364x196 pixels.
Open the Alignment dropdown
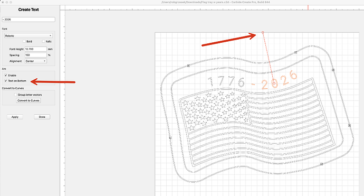point(36,61)
